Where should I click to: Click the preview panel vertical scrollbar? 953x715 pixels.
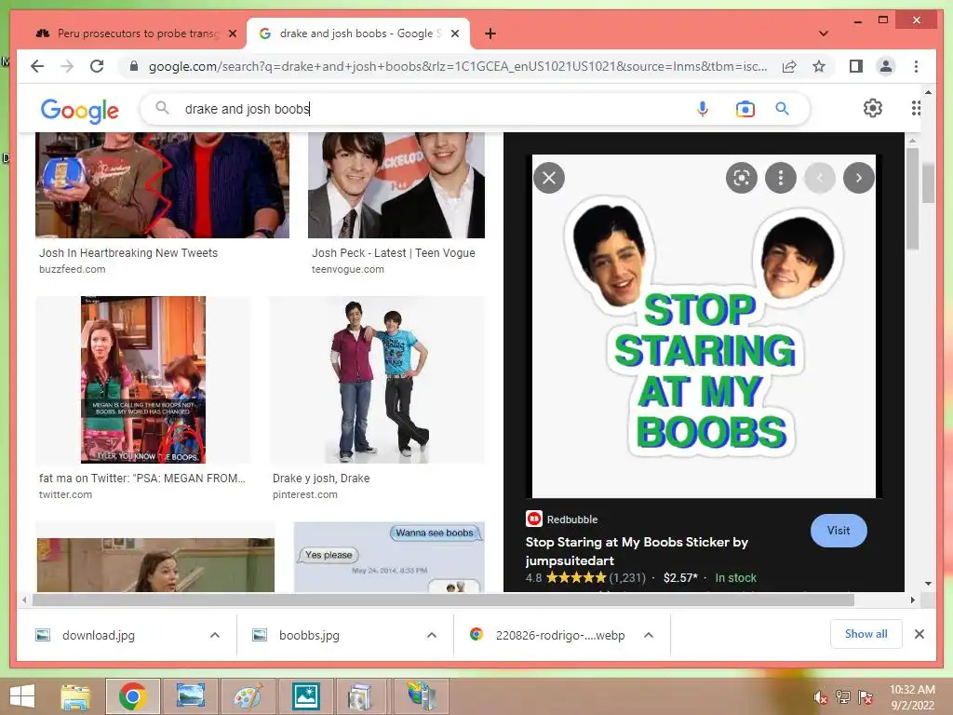click(912, 198)
